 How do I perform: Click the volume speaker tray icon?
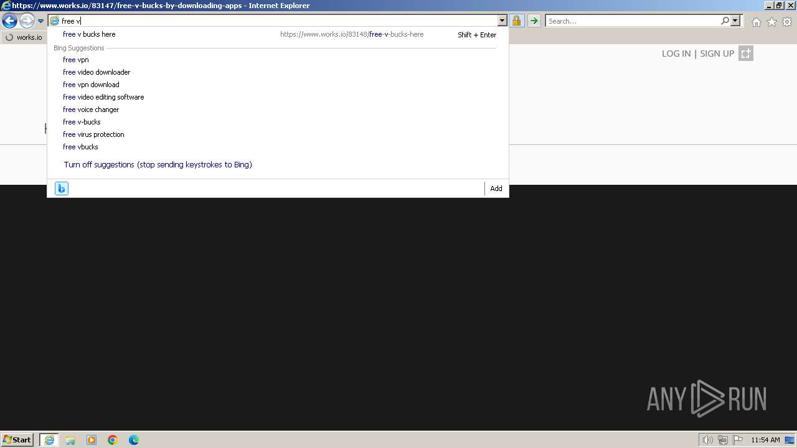[x=708, y=440]
